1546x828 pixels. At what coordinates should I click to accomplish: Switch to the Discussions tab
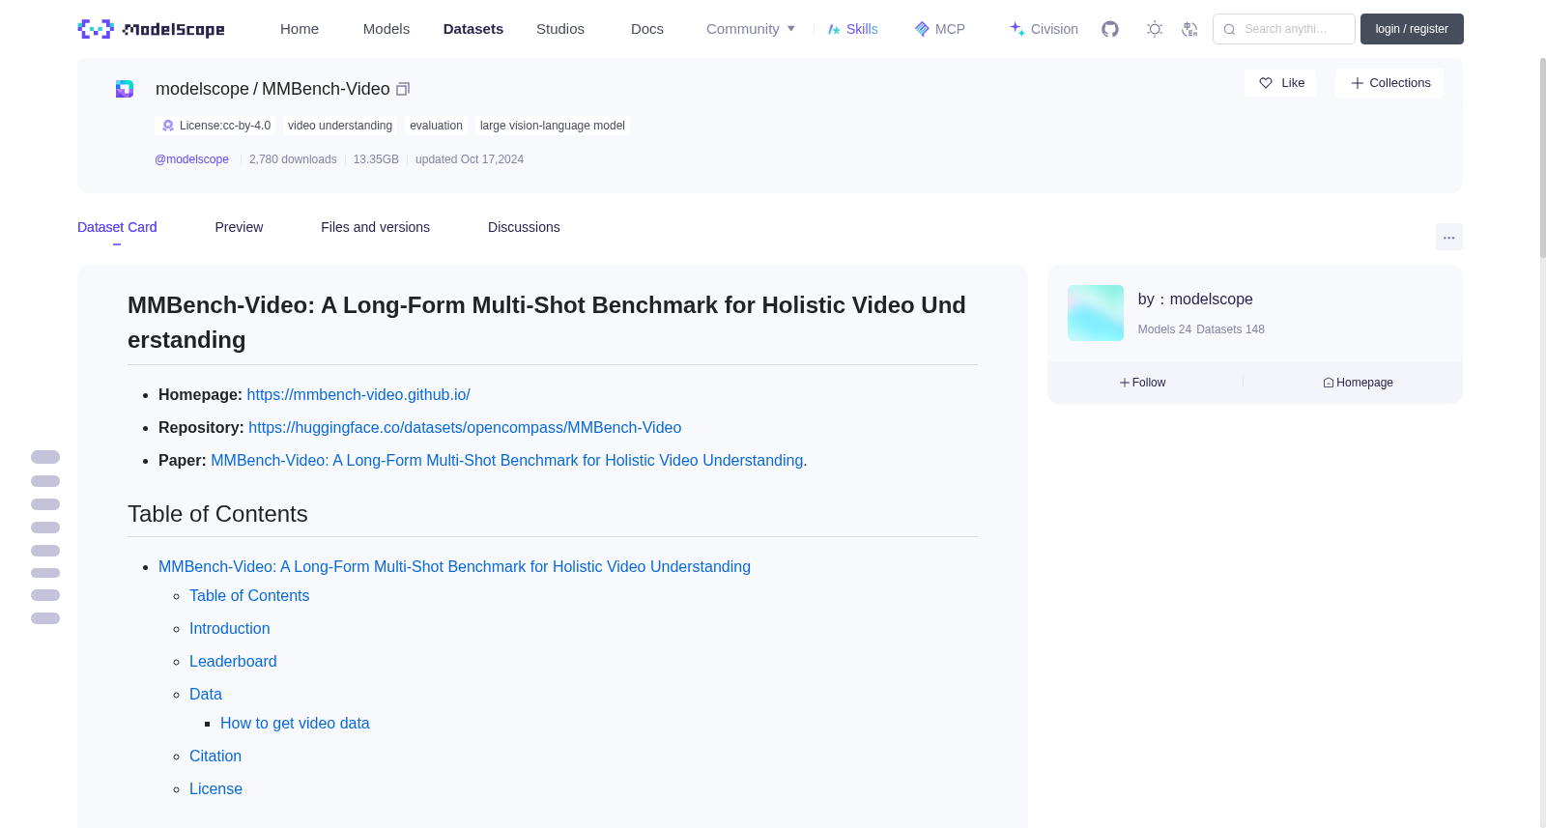click(524, 227)
